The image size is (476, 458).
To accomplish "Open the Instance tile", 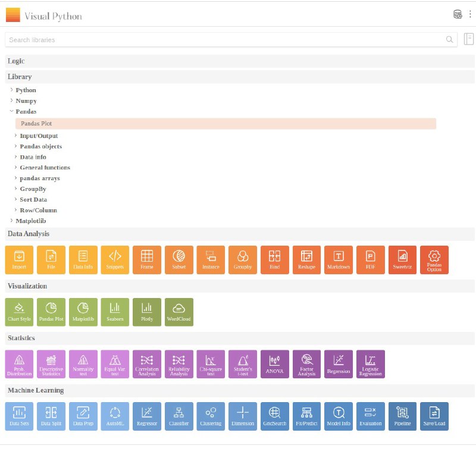I will click(x=211, y=260).
